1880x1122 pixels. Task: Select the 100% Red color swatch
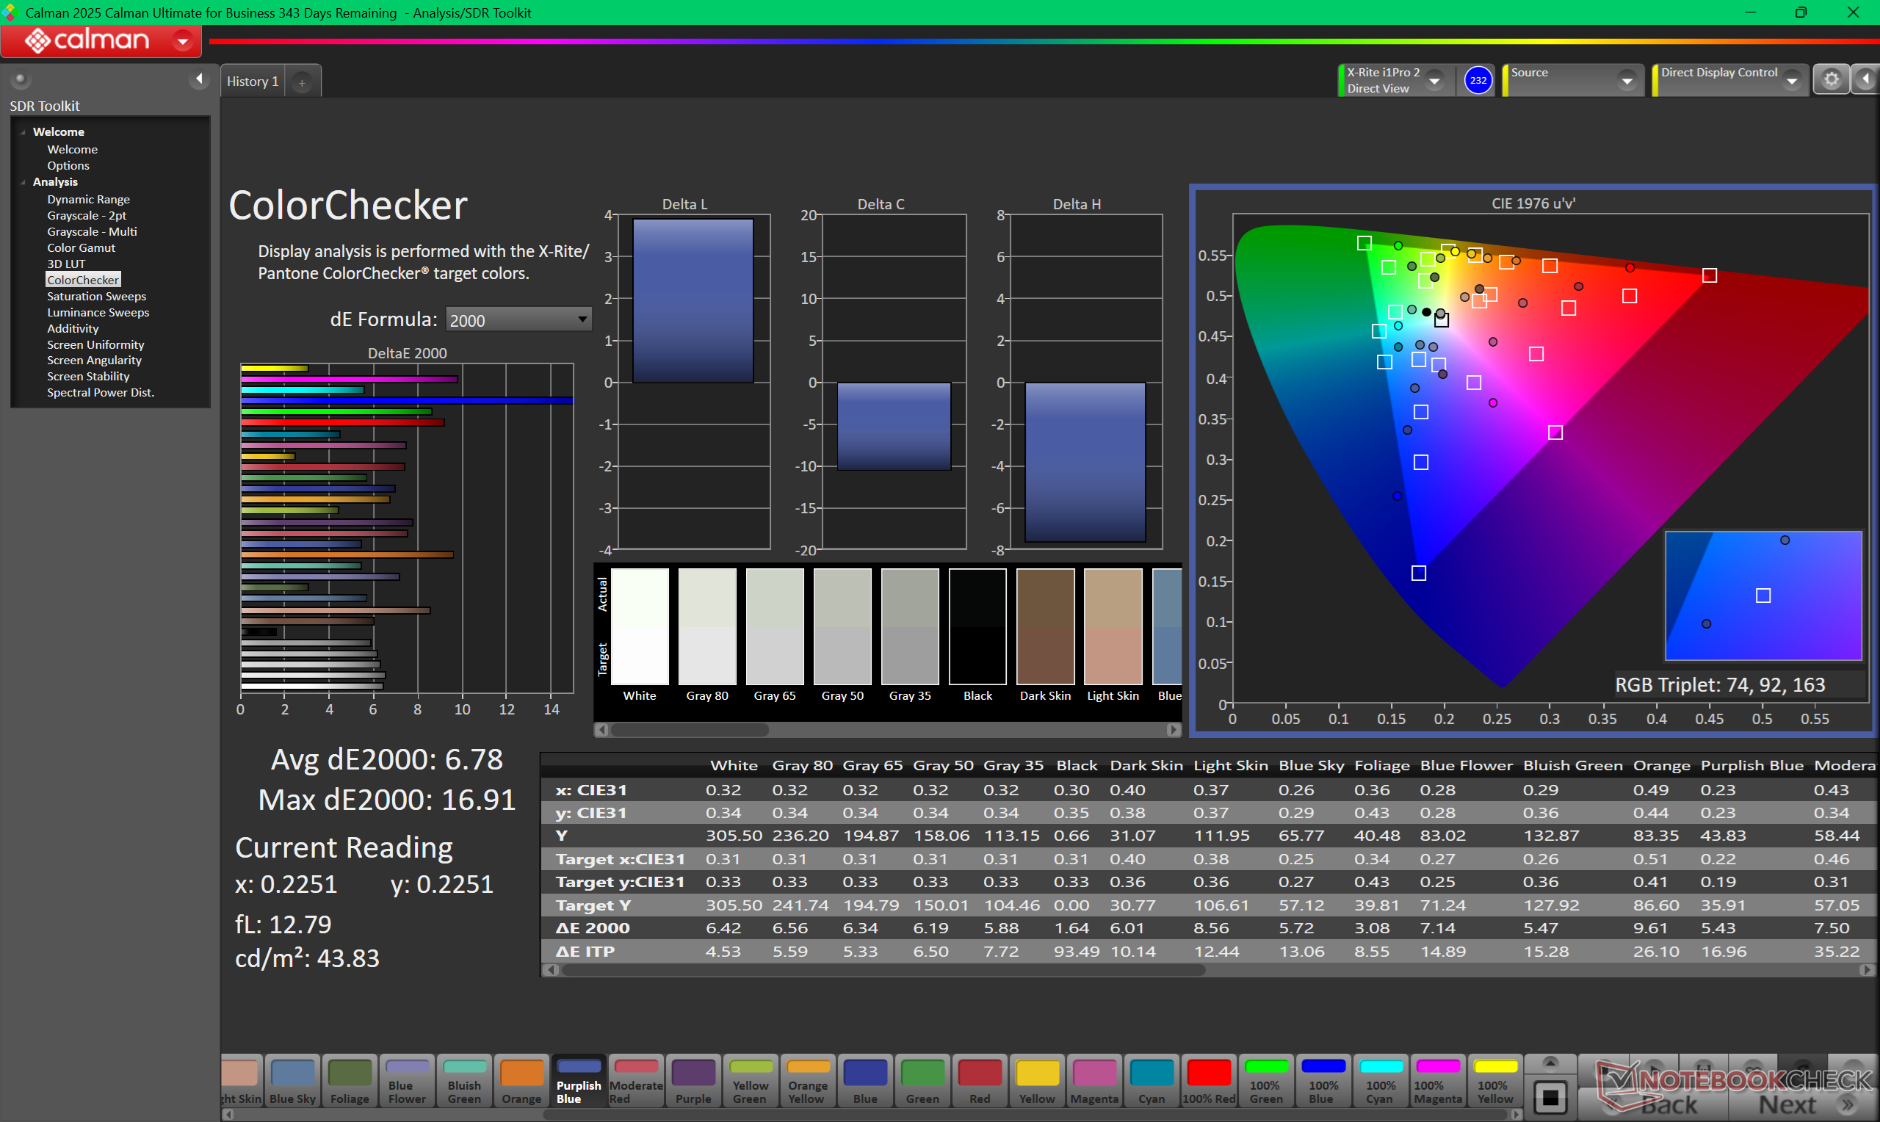pos(1209,1081)
